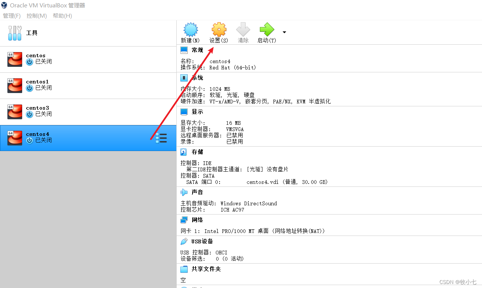
Task: Click the New (新建) toolbar icon
Action: pos(191,29)
